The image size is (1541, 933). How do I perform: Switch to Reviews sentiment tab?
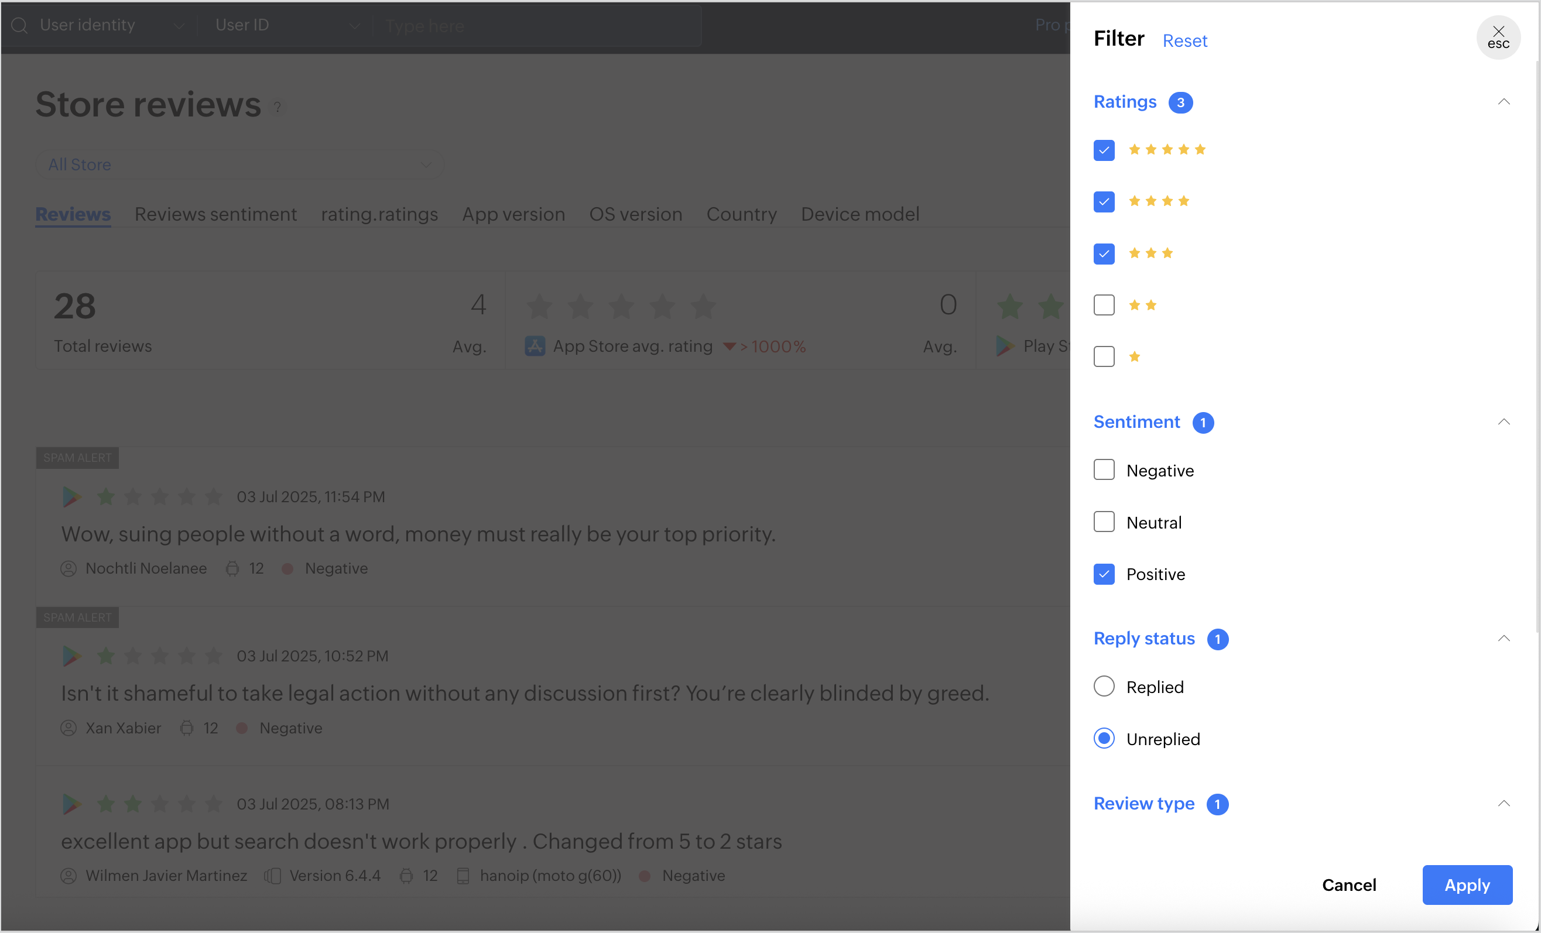click(x=216, y=214)
